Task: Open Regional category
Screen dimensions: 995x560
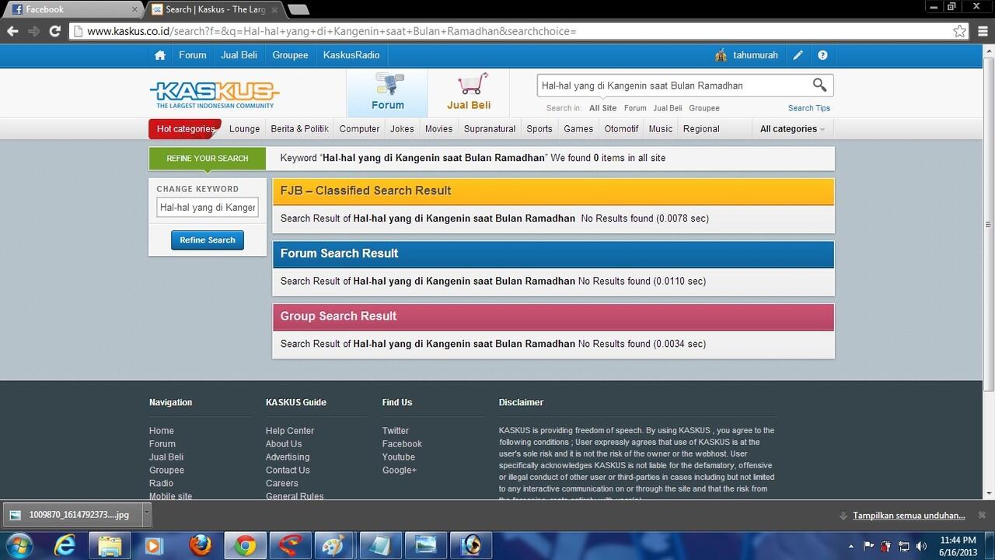Action: tap(701, 129)
